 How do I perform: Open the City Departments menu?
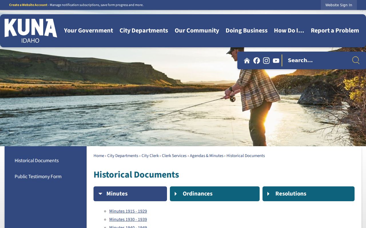coord(144,30)
